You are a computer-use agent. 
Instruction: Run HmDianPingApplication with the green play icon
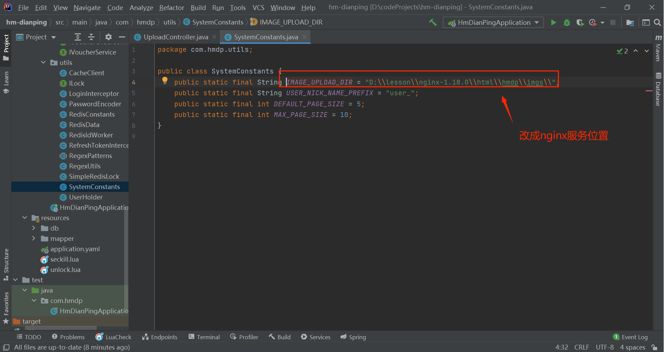coord(553,22)
